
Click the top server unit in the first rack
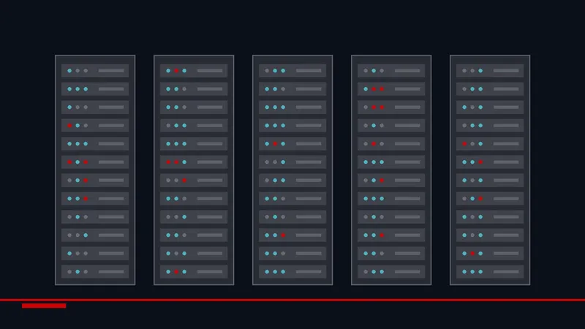95,70
